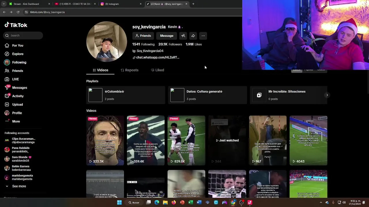Close the Kick Dashboard browser tab
Image resolution: width=369 pixels, height=207 pixels.
(49, 4)
